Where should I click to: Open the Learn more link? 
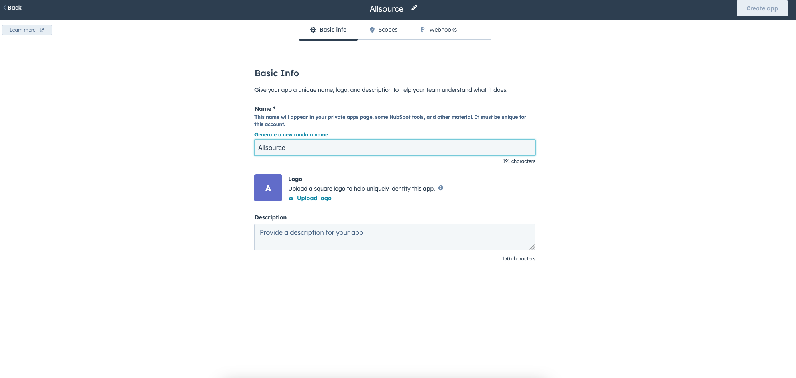[x=27, y=30]
